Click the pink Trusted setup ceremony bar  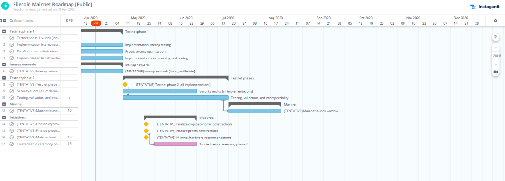click(x=175, y=144)
